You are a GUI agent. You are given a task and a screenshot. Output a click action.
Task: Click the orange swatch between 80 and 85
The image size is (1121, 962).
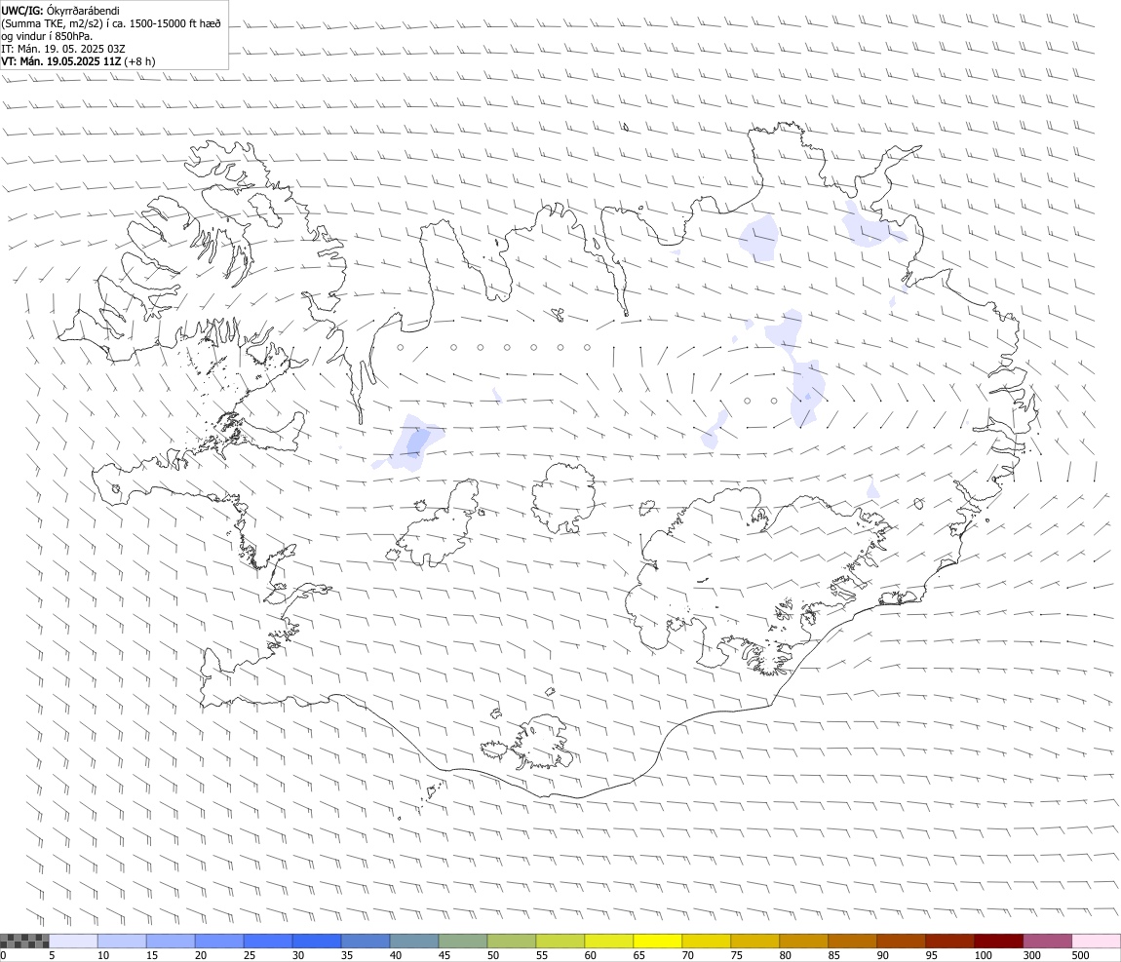(x=803, y=941)
